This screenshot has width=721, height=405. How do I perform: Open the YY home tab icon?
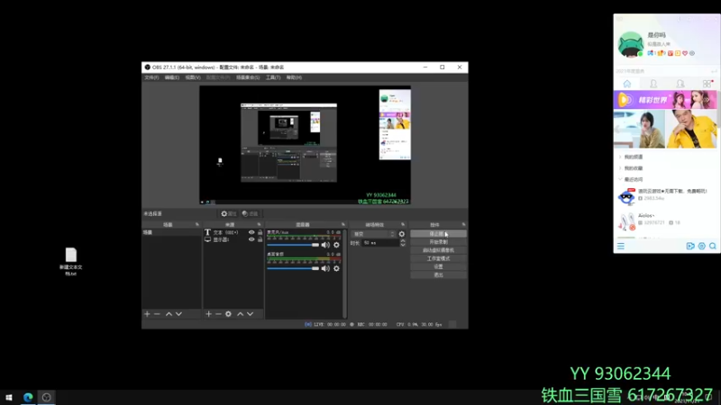click(627, 84)
